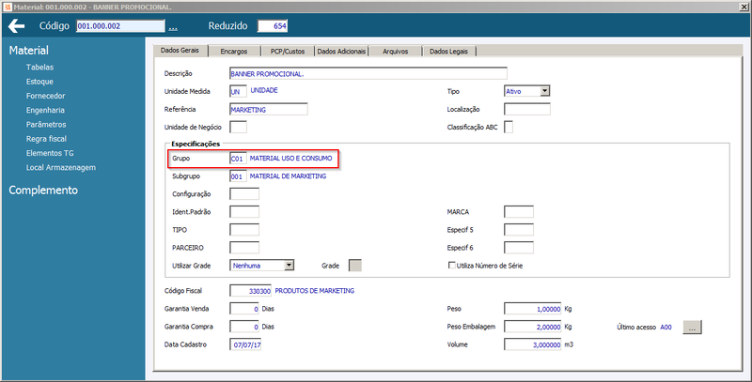Click the Descrição field BANNER PROMOCIONAL

(x=368, y=74)
